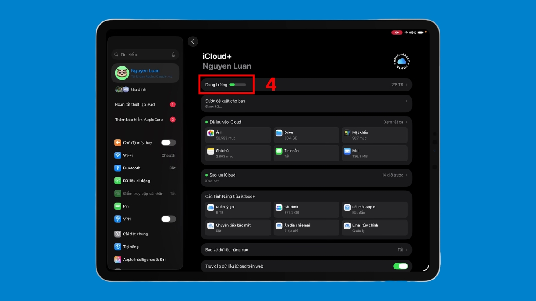Open Bảo vệ dữ liệu nâng cao row

point(306,250)
